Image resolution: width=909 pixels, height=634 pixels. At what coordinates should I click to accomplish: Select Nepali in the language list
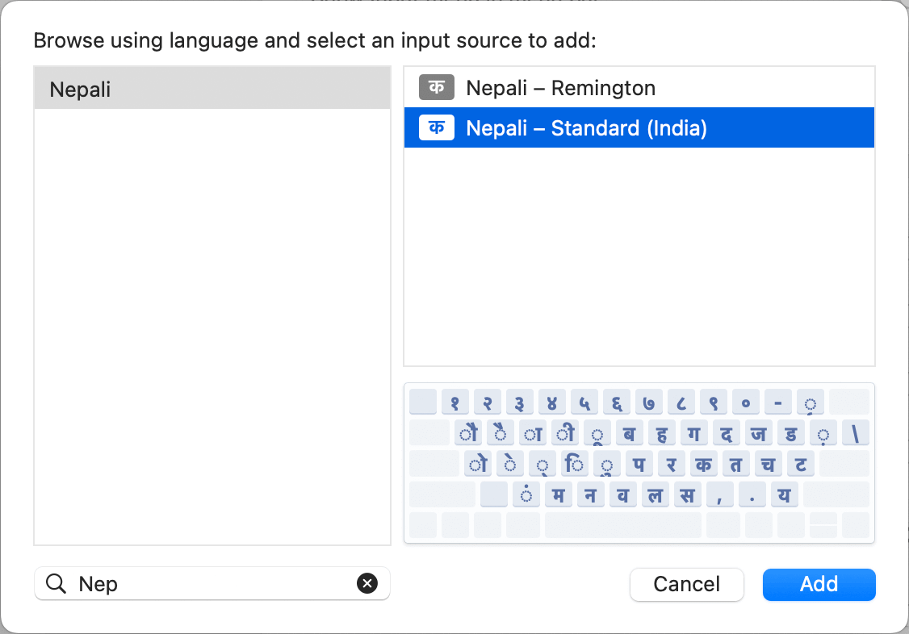[x=212, y=89]
